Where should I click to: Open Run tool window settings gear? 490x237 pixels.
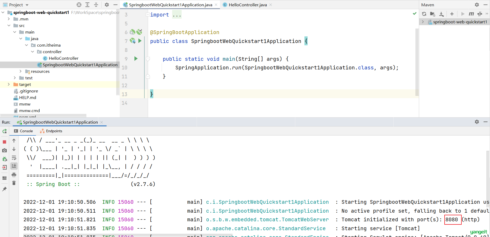point(477,122)
